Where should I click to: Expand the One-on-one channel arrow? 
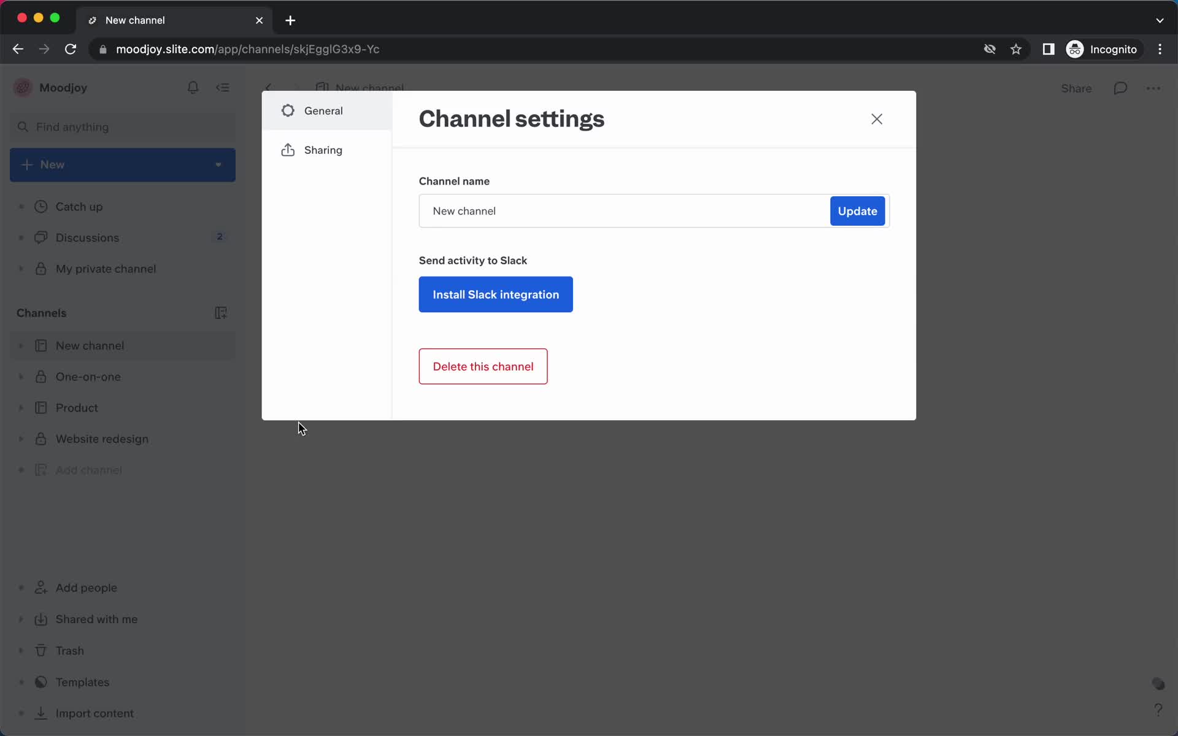pos(21,377)
